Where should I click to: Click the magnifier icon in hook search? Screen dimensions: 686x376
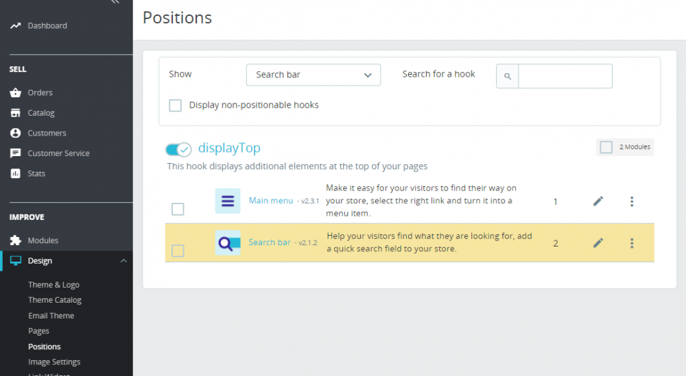[x=508, y=76]
